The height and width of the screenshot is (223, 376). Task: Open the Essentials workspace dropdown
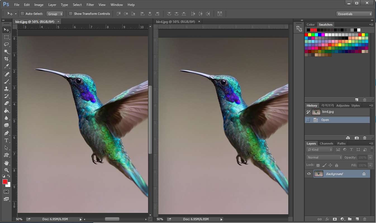[354, 14]
